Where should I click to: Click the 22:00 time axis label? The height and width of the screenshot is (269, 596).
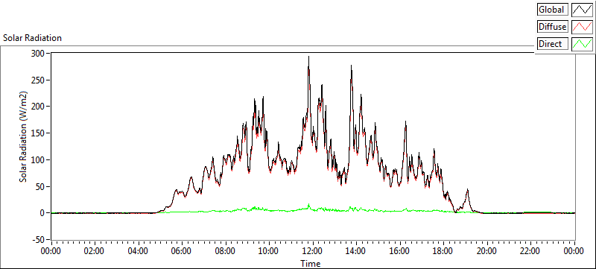[530, 251]
